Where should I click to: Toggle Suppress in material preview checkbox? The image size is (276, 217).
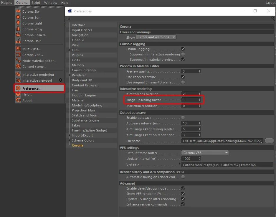click(183, 59)
